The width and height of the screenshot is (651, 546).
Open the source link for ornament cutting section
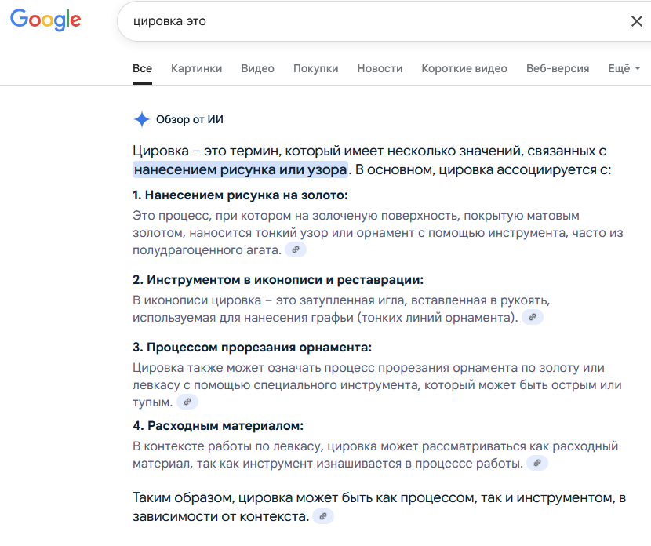(x=187, y=402)
